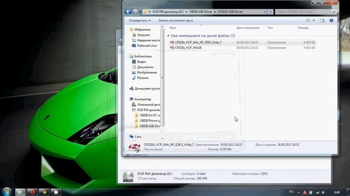Open the network signal tray icon
This screenshot has height=196, width=350.
[317, 192]
